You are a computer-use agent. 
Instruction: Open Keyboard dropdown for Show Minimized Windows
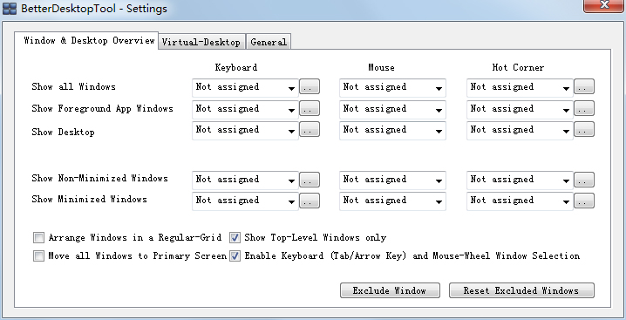(245, 201)
